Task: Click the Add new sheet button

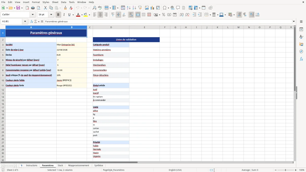Action: coord(21,166)
